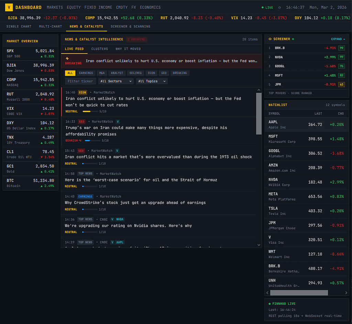Click the score 63 badge for JPM
This screenshot has width=352, height=324.
(341, 84)
